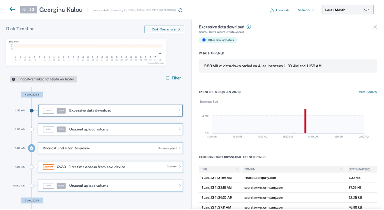Open the Last 1 Month time range dropdown
This screenshot has height=210, width=384.
(x=347, y=10)
